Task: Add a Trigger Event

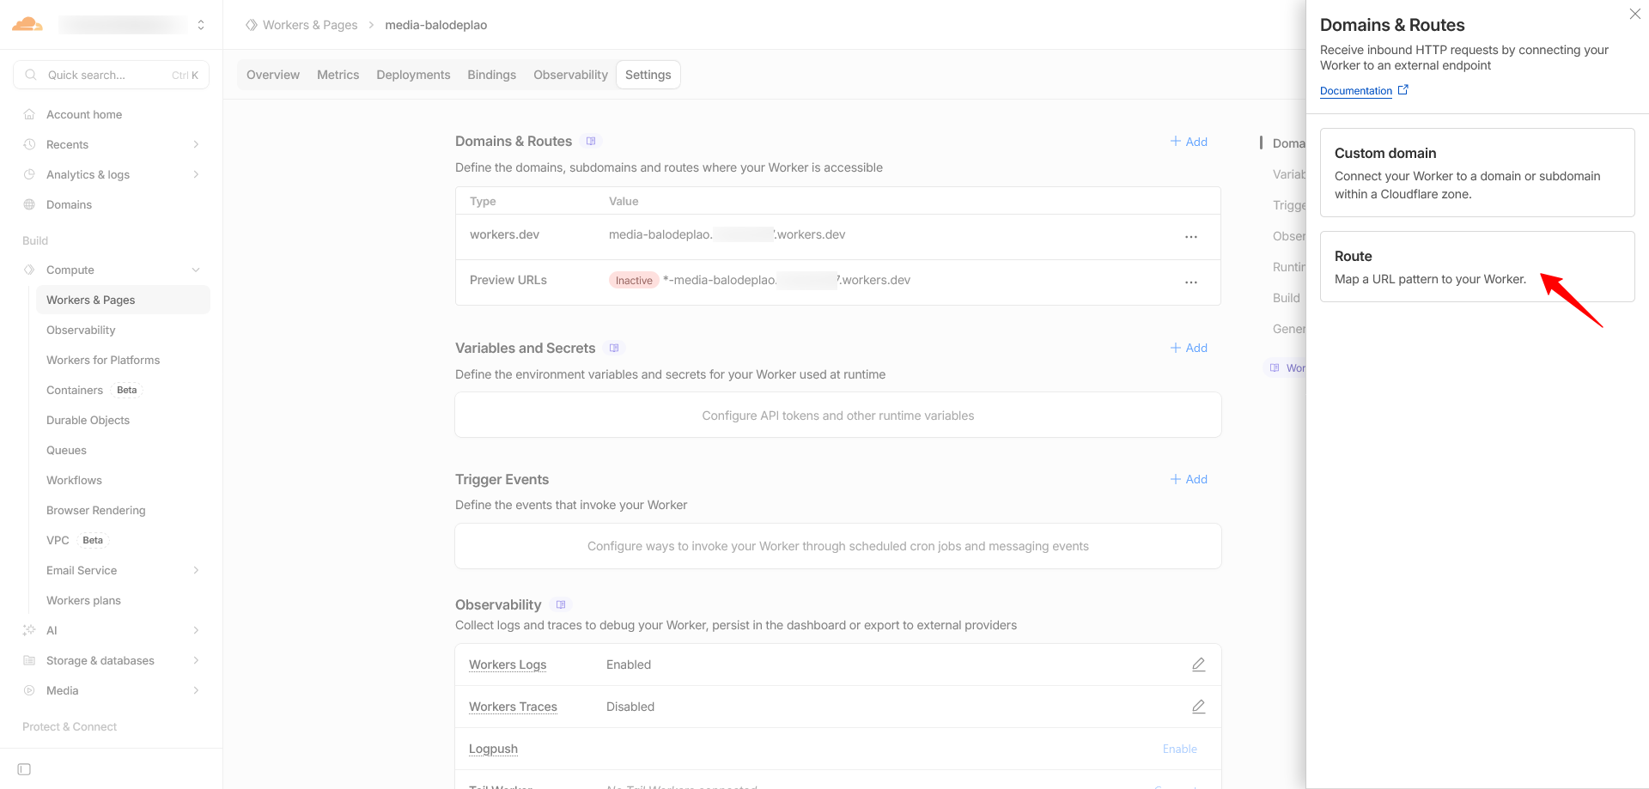Action: (1189, 479)
